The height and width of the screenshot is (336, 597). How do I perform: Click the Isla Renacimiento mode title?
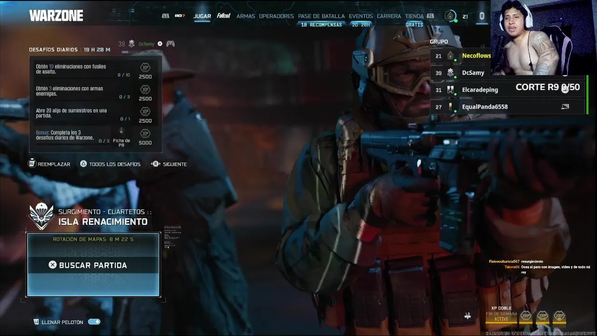click(x=103, y=222)
